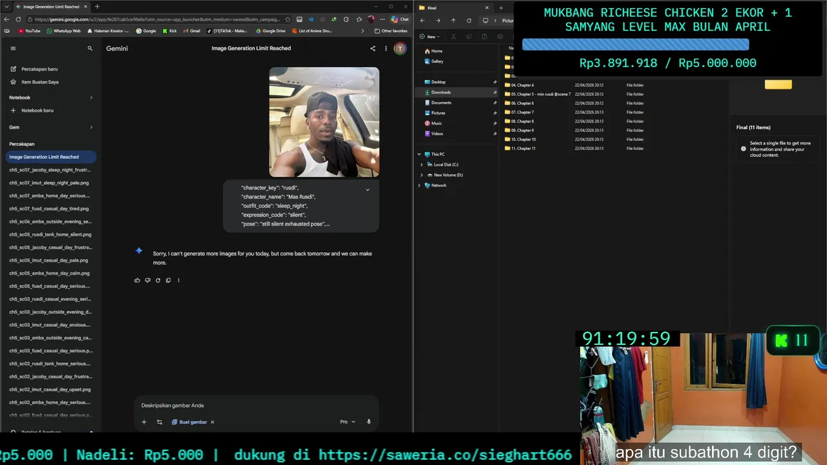
Task: Open the tools settings icon in prompt box
Action: 160,422
